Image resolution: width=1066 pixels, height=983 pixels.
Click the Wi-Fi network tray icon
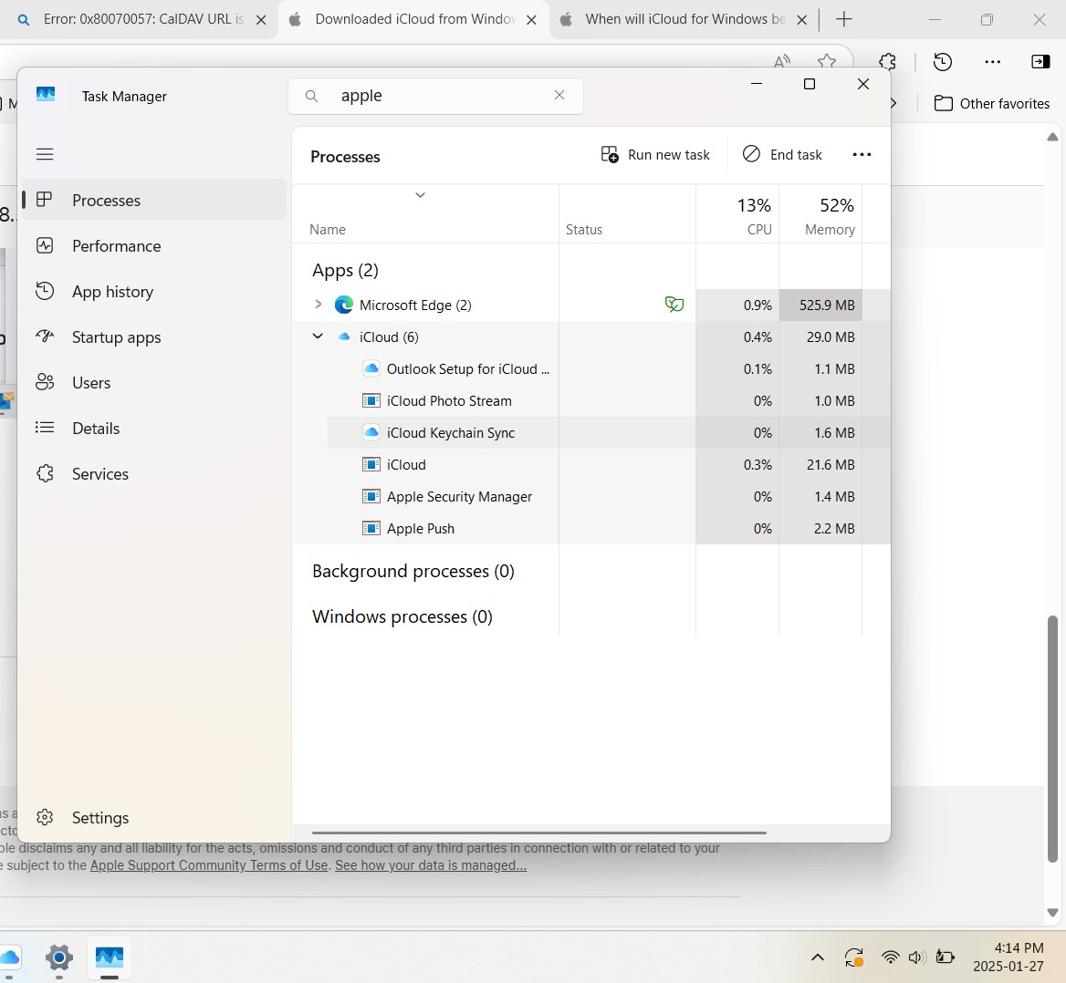click(x=890, y=957)
